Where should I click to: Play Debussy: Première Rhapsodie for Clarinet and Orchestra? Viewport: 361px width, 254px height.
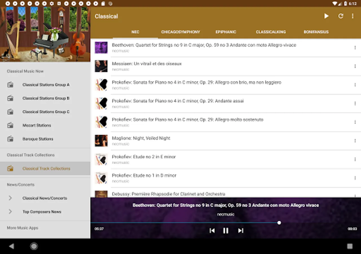pos(226,193)
